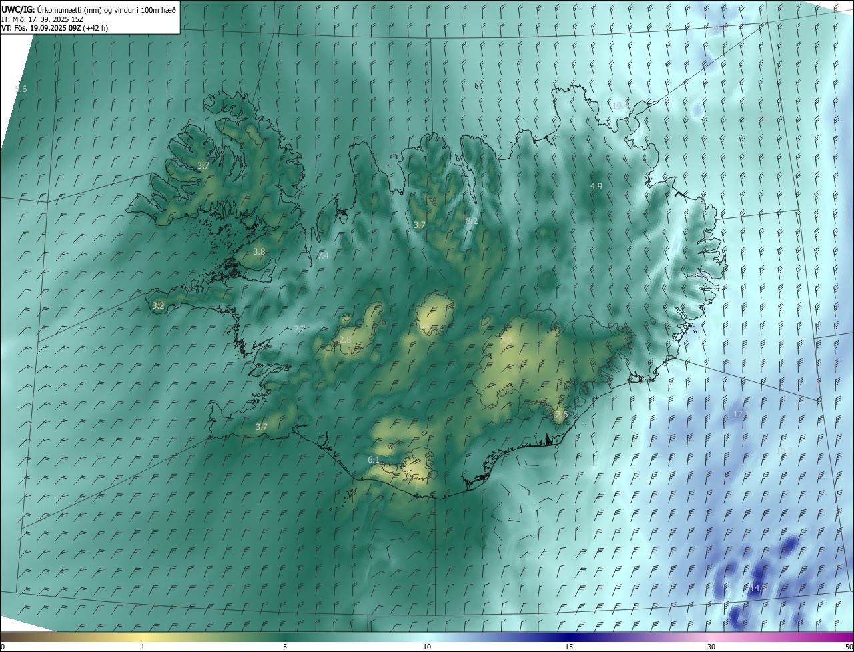Click the 14.5 value label in dark blue area

click(758, 589)
